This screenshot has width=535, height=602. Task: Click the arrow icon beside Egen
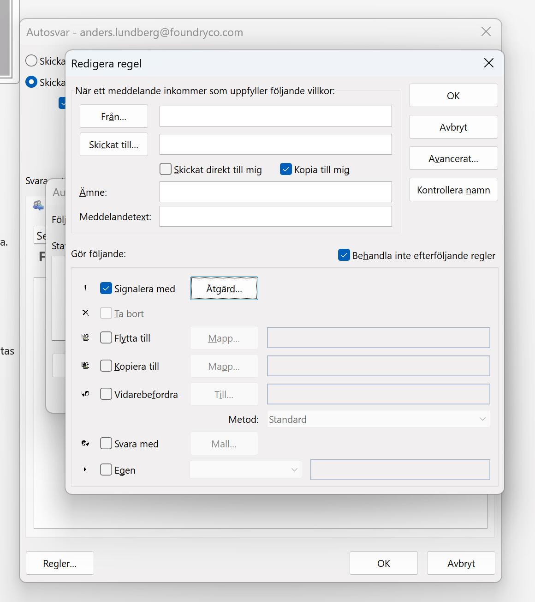(x=85, y=470)
